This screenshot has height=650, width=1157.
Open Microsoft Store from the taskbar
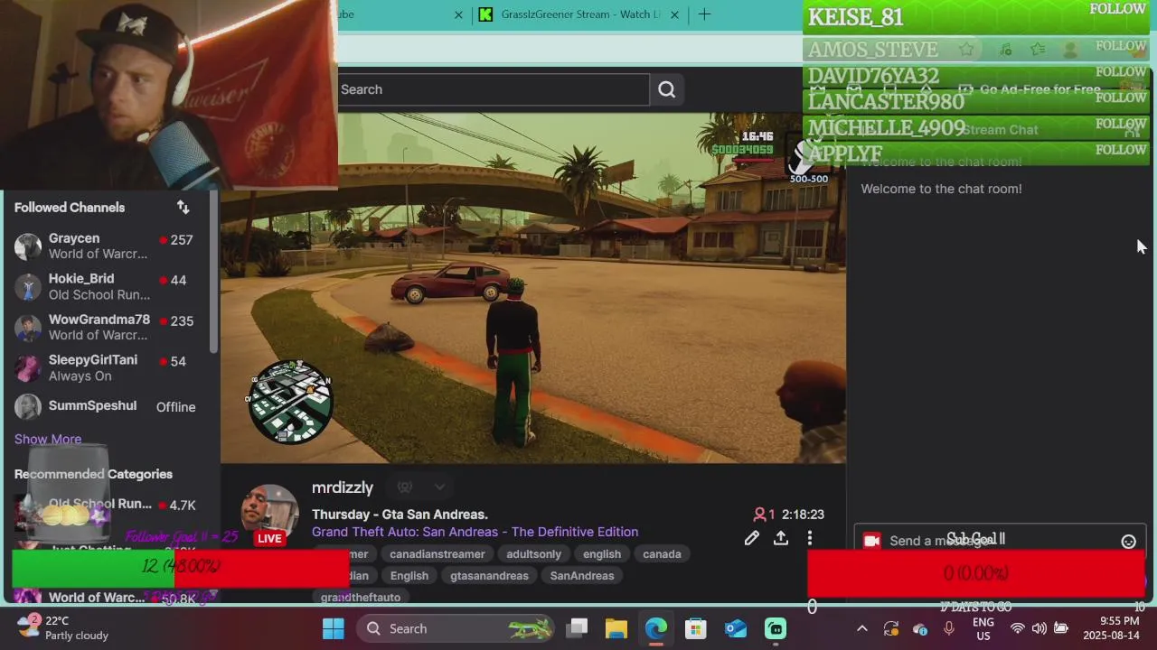click(x=696, y=628)
